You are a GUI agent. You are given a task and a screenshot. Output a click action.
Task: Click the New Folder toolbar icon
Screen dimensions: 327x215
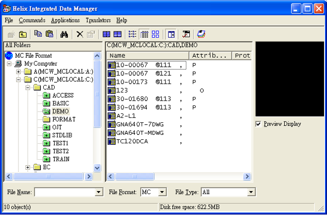coord(11,34)
